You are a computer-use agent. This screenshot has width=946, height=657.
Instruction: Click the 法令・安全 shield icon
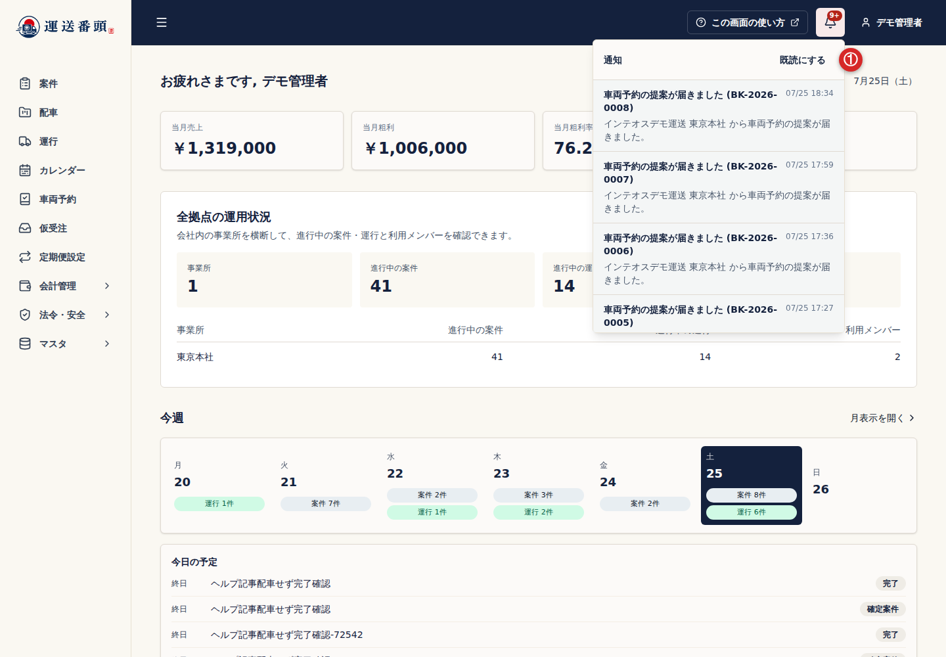click(x=25, y=315)
